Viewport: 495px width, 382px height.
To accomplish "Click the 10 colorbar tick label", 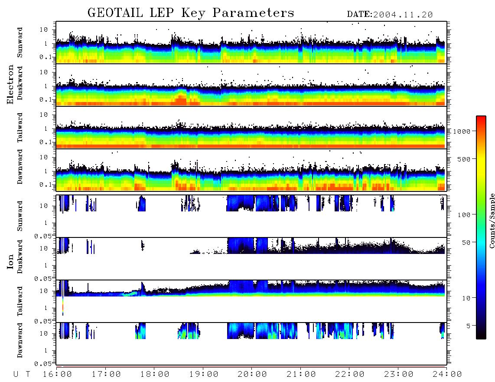I will [466, 298].
